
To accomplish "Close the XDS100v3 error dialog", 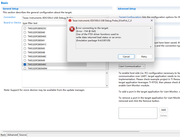I will coord(152,21).
